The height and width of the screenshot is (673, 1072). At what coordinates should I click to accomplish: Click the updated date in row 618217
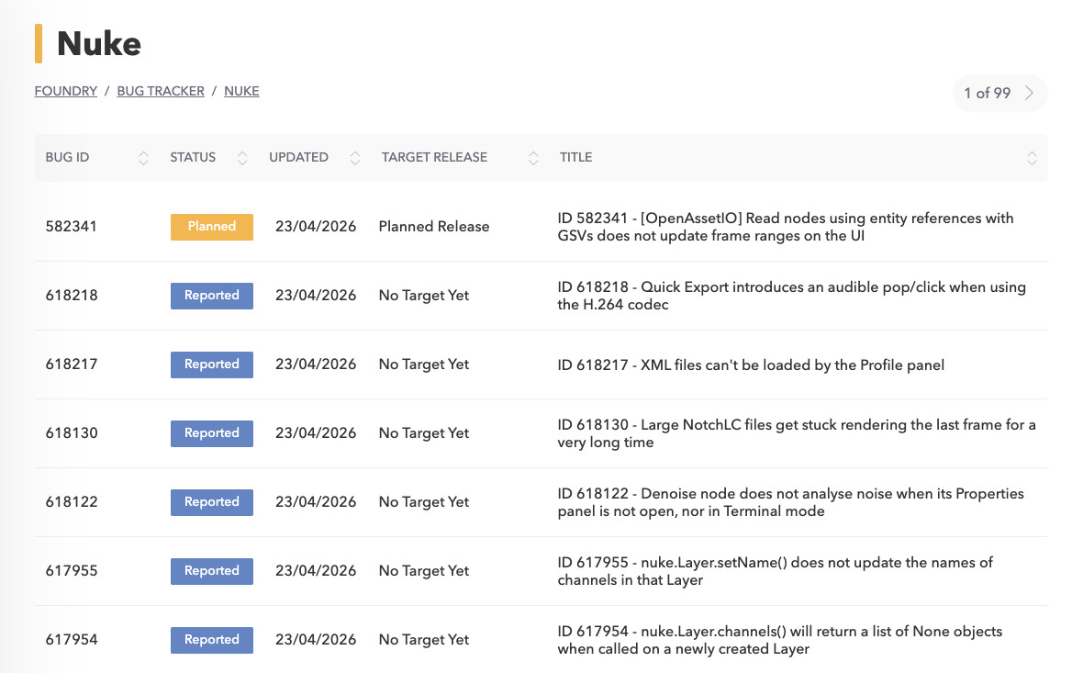tap(316, 364)
